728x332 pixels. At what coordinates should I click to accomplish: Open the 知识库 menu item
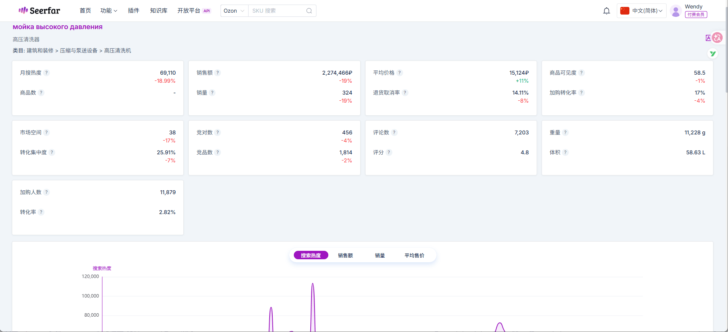[159, 11]
